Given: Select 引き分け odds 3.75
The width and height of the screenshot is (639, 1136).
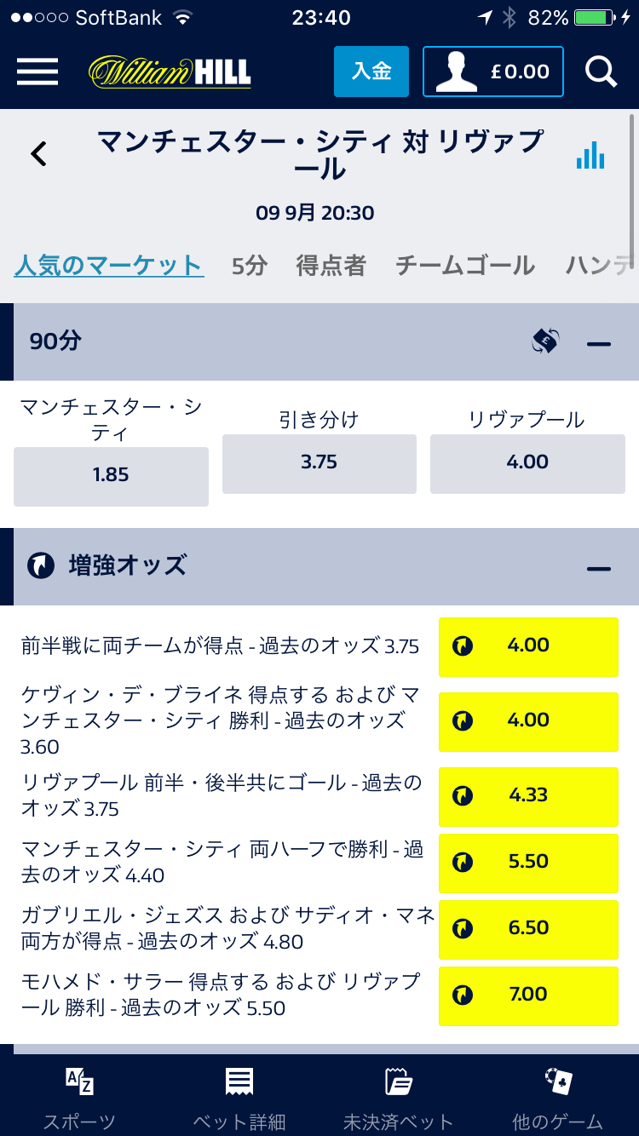Looking at the screenshot, I should (x=319, y=463).
